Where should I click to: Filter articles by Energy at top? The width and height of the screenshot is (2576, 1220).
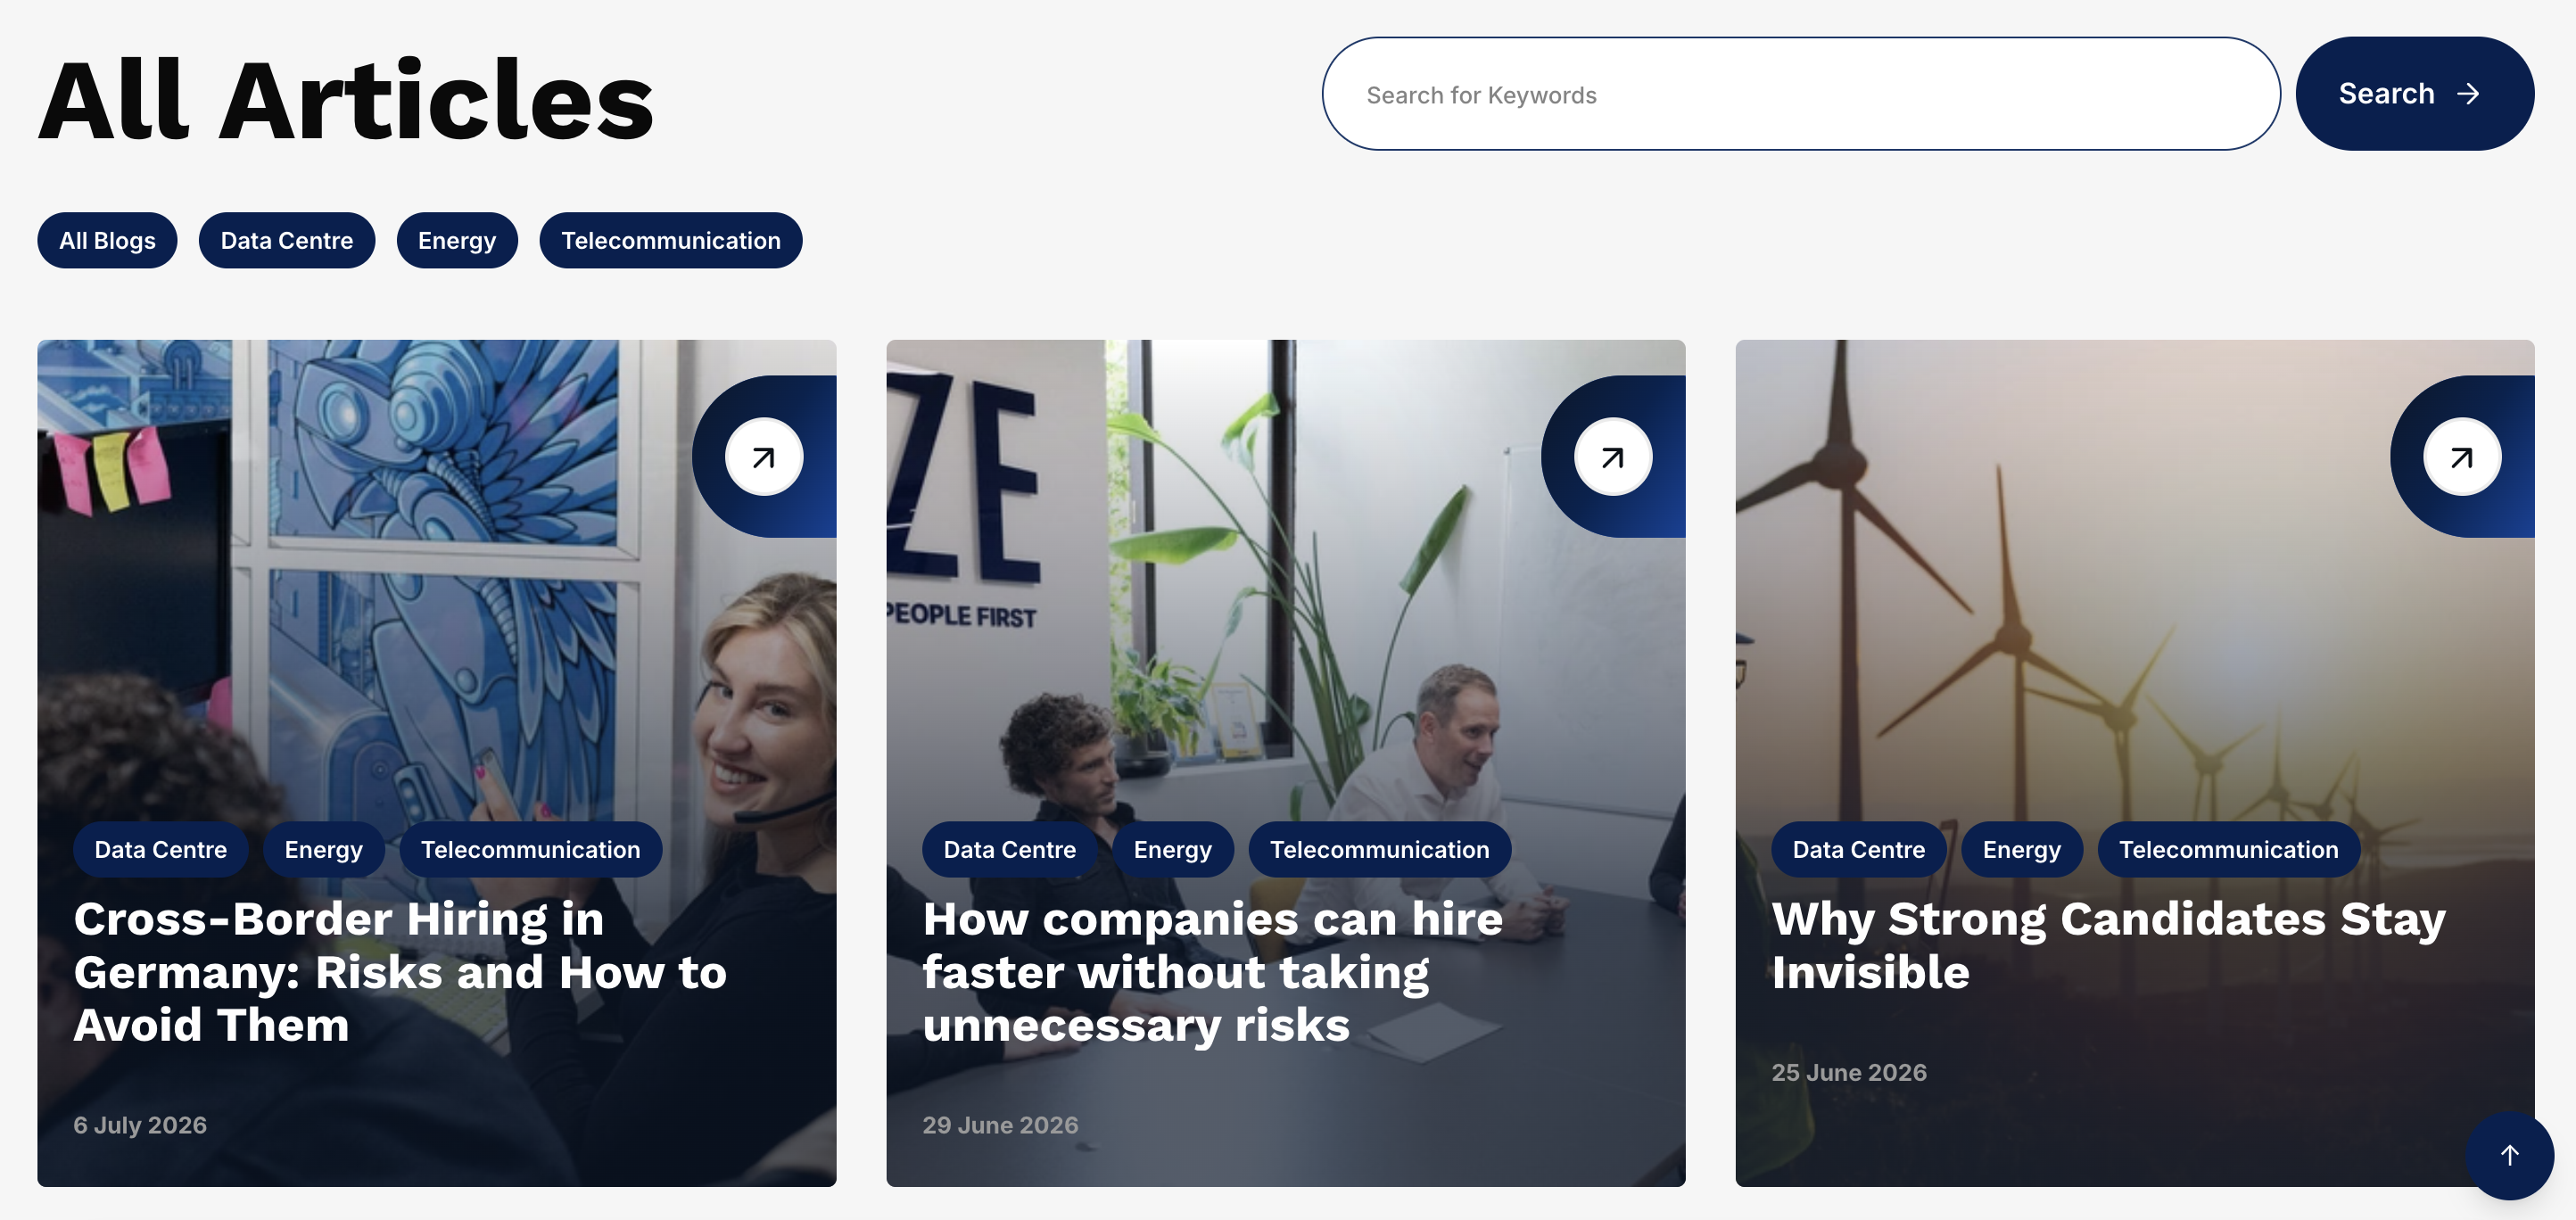(x=457, y=240)
